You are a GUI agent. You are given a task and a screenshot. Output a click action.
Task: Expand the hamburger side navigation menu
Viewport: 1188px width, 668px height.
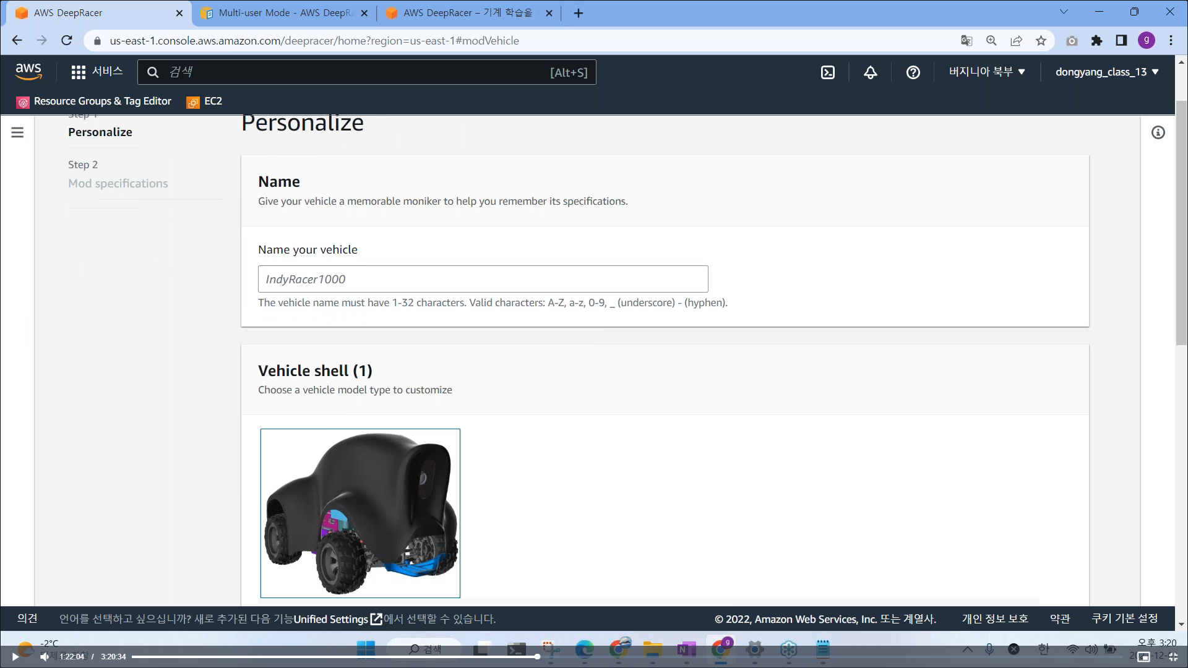click(x=17, y=132)
